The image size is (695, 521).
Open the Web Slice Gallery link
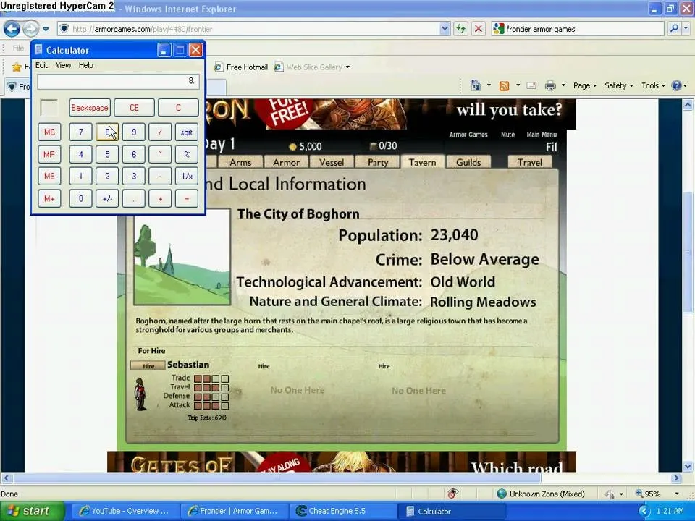point(309,67)
